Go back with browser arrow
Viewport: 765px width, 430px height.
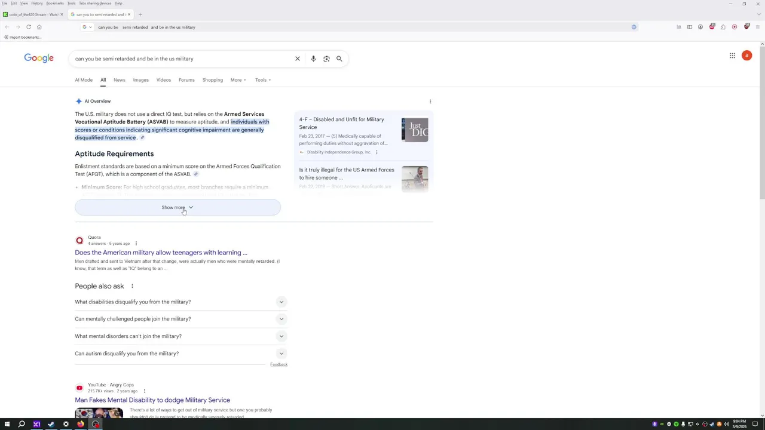7,27
